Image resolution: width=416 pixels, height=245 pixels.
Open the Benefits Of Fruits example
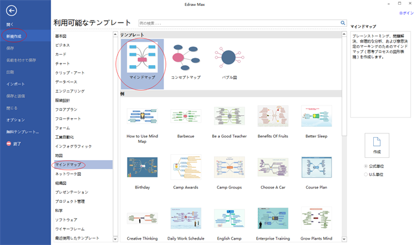click(x=273, y=116)
